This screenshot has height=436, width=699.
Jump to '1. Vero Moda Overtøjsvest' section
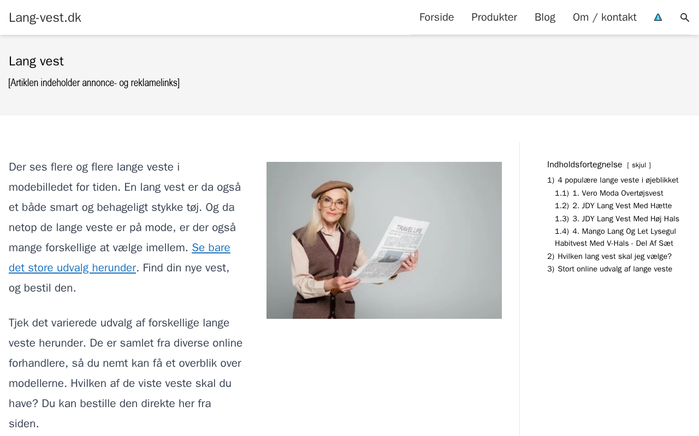point(609,193)
